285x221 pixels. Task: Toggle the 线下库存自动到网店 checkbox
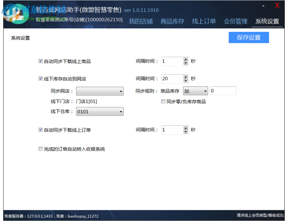[x=40, y=79]
